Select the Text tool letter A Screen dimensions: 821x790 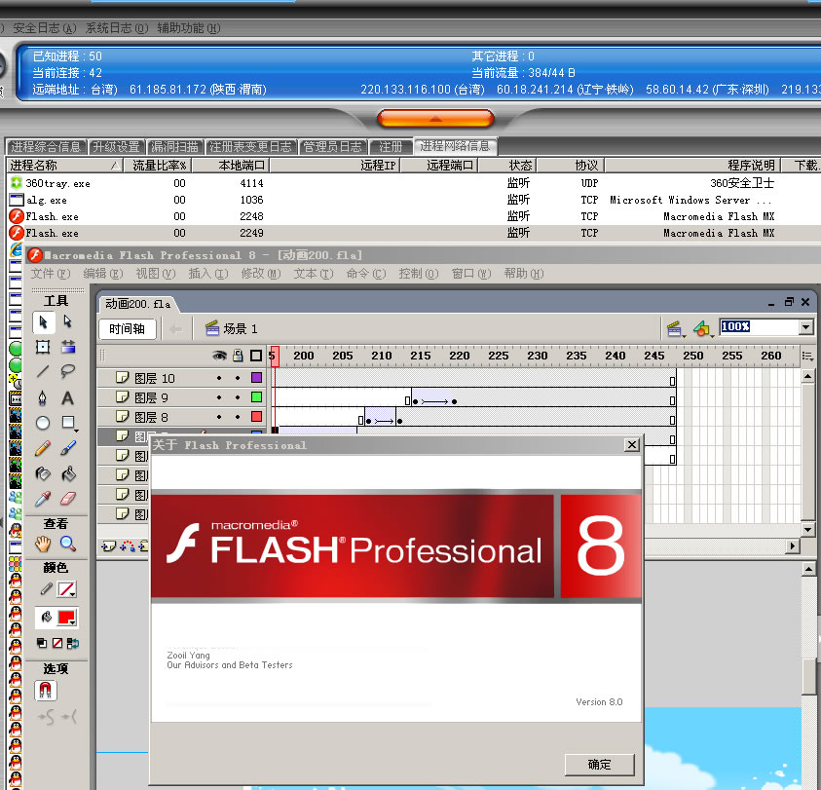(67, 398)
